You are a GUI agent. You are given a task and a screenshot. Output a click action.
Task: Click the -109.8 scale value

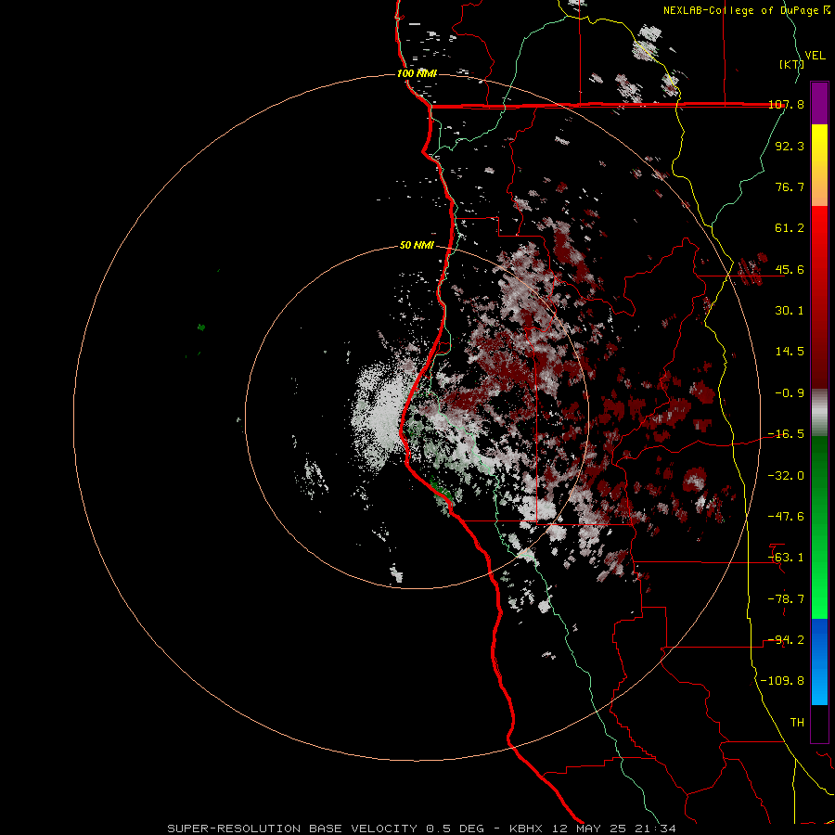click(x=782, y=681)
